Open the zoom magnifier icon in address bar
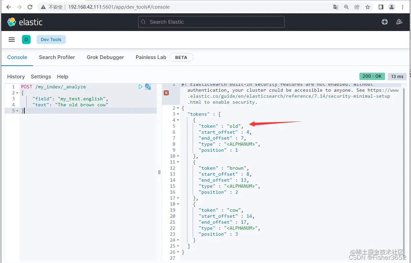411x263 pixels. tap(346, 7)
